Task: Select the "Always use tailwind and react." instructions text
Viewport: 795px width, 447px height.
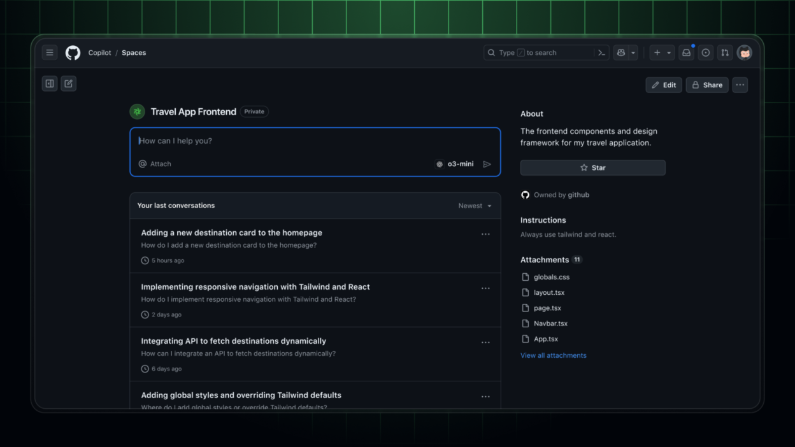Action: [x=568, y=234]
